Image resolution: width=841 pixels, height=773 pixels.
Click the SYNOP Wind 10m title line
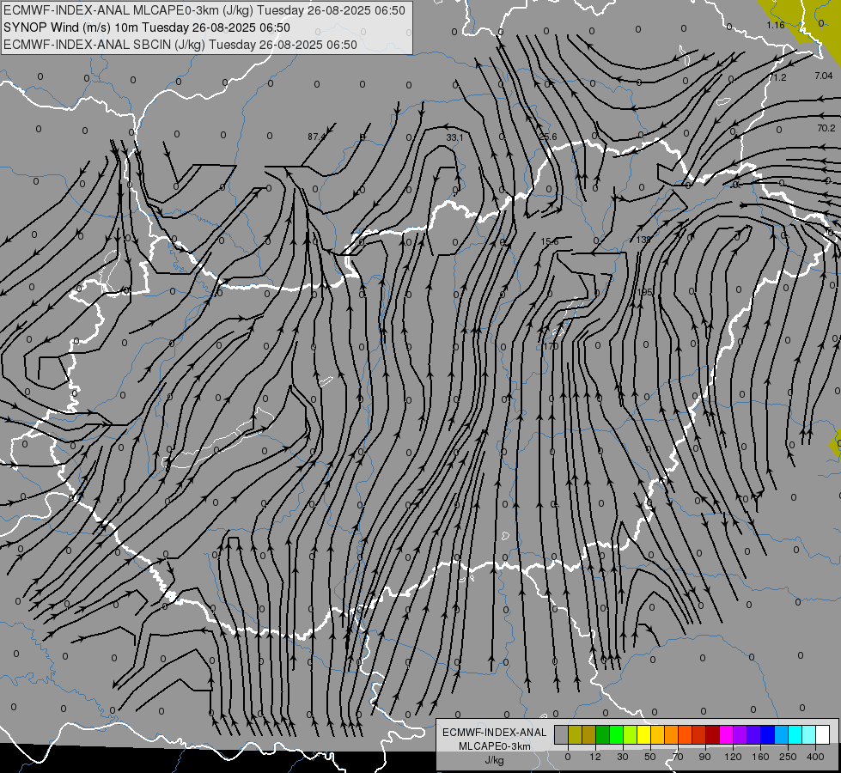[x=146, y=27]
